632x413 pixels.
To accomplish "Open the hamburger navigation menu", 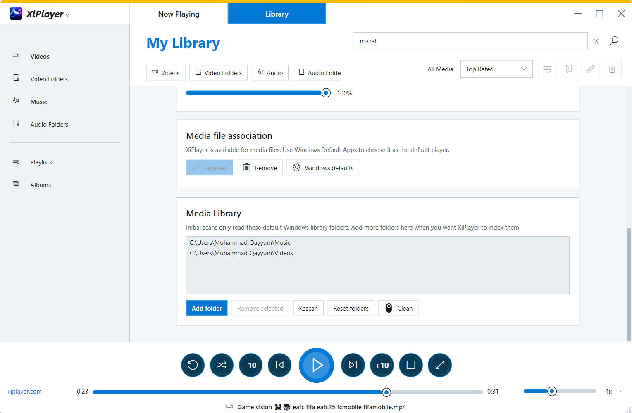I will pyautogui.click(x=15, y=34).
